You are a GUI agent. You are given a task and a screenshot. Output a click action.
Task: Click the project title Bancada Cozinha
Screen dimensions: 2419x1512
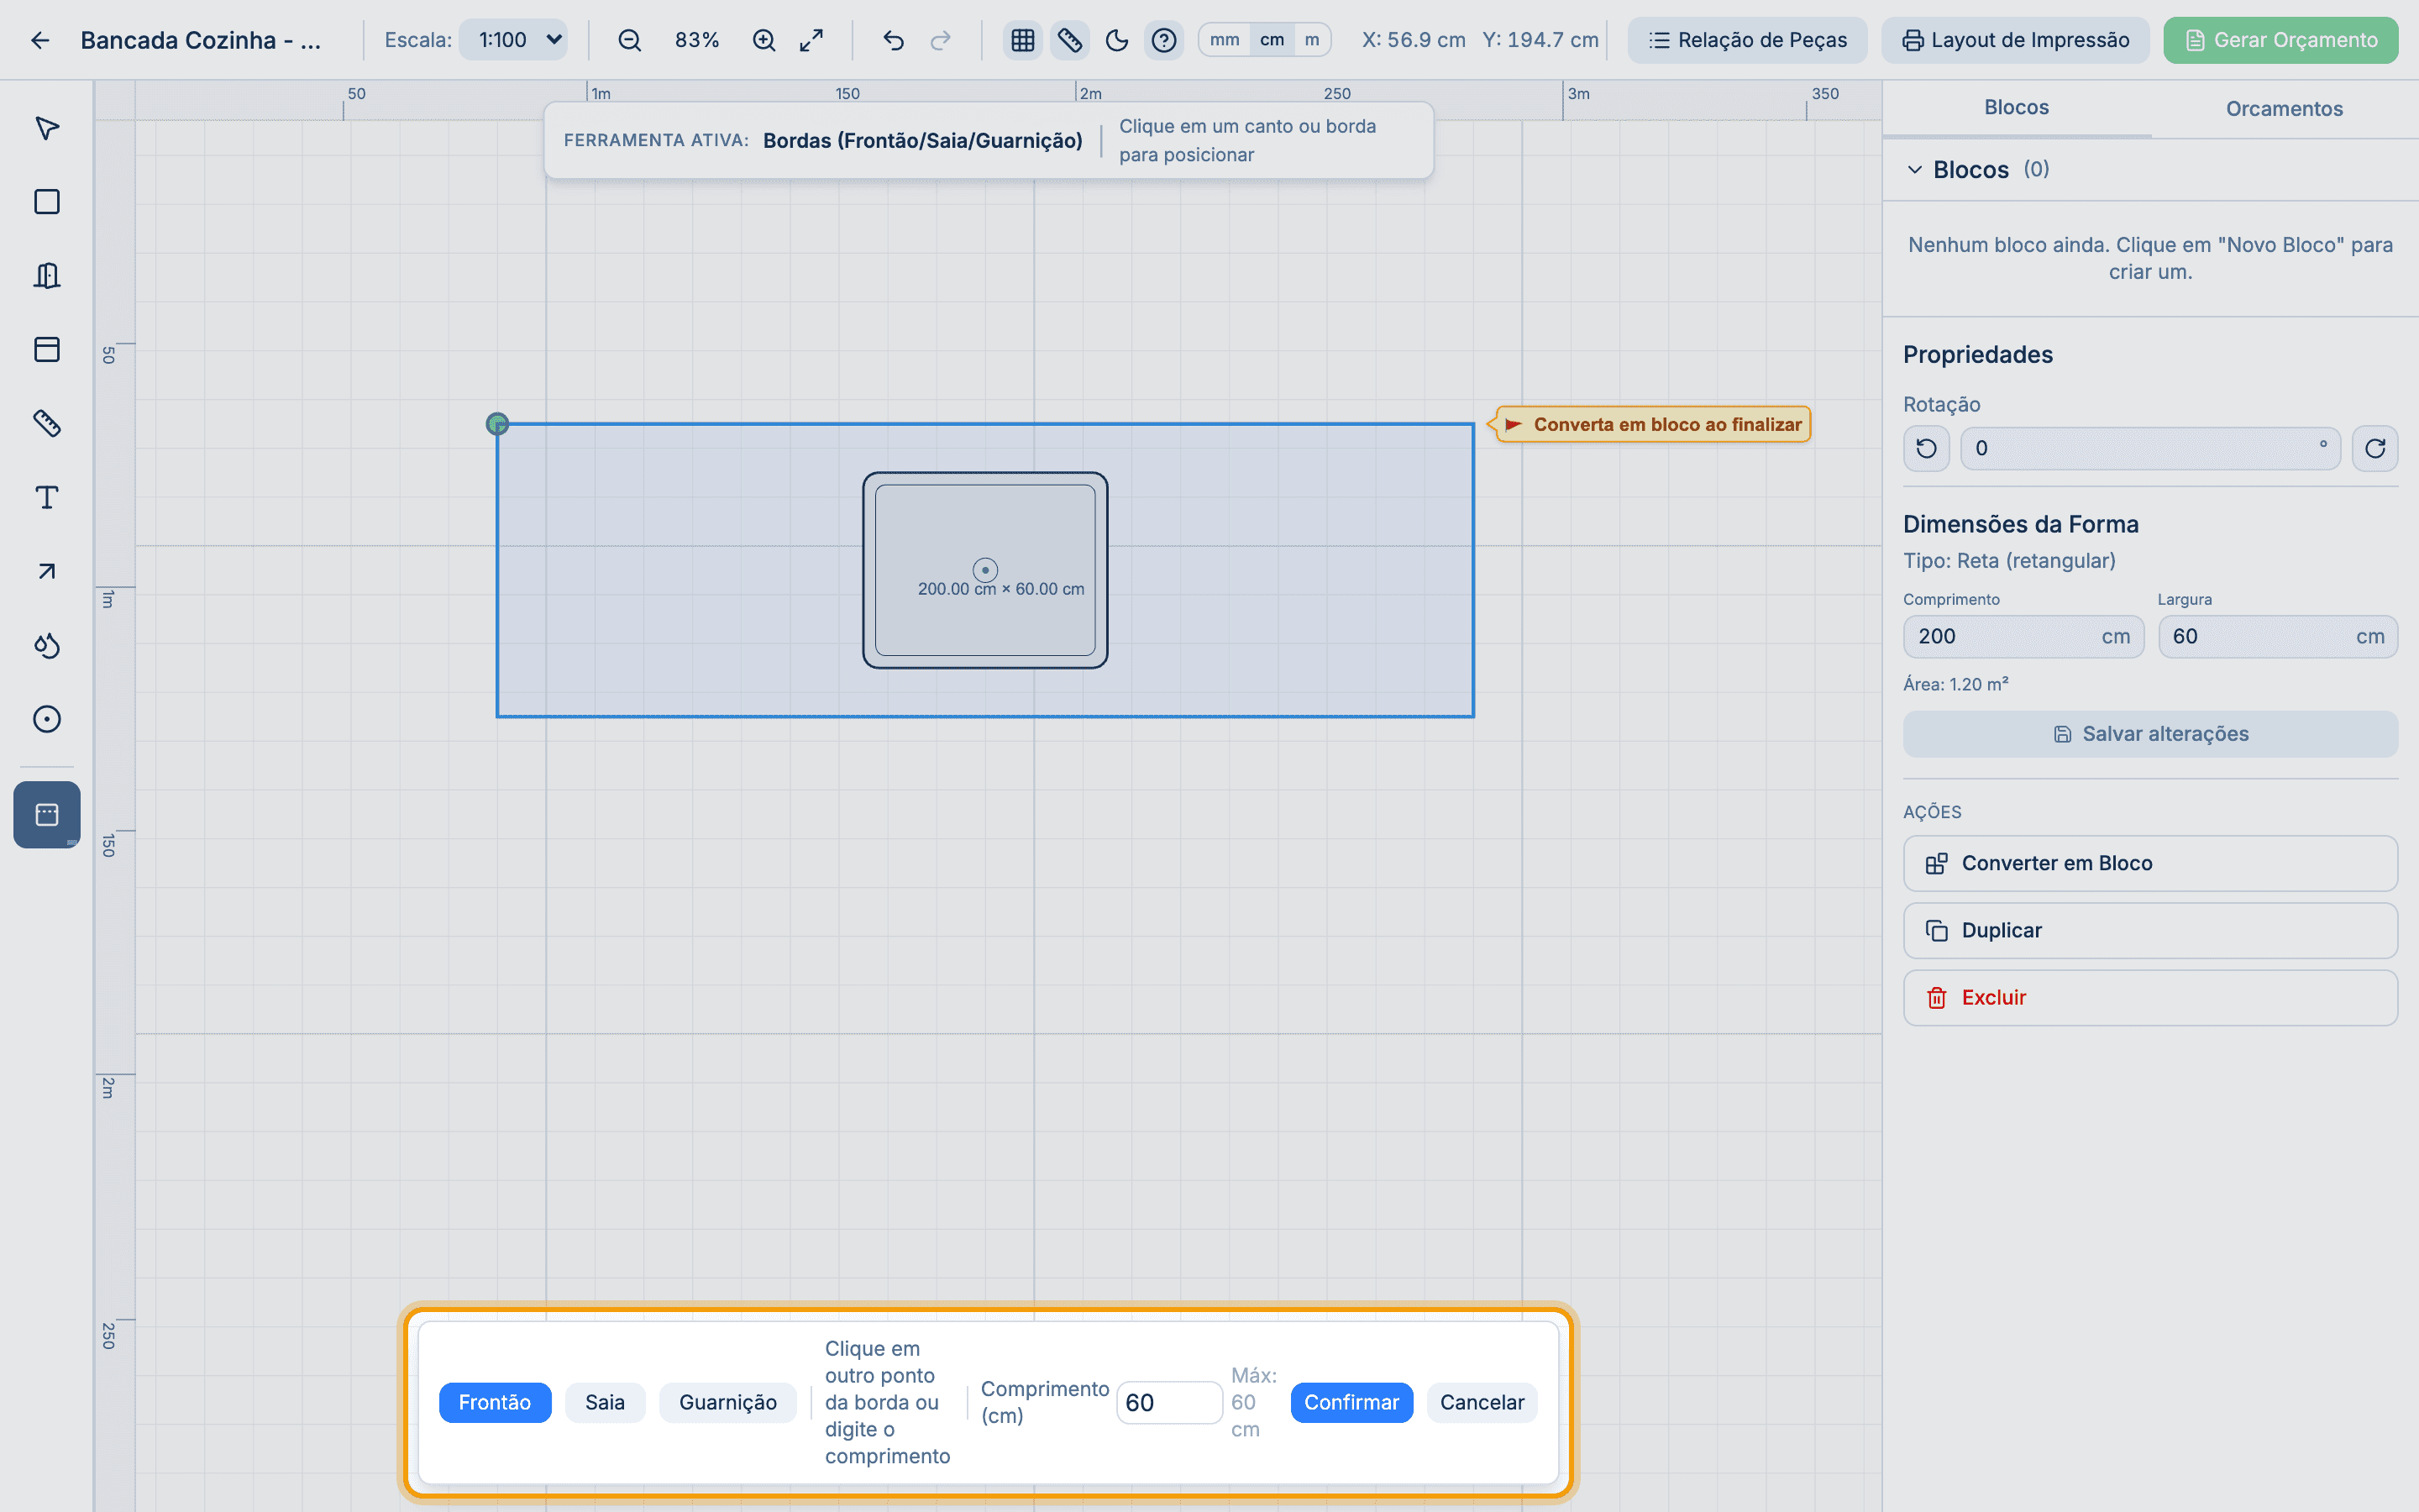tap(201, 40)
